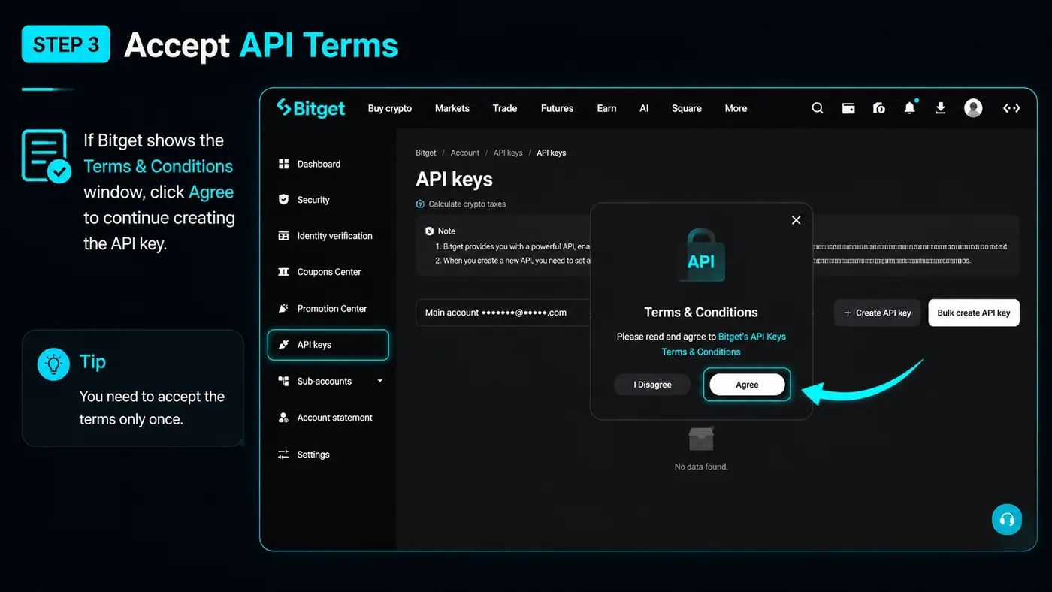Click the Security shield icon
1052x592 pixels.
(x=283, y=200)
